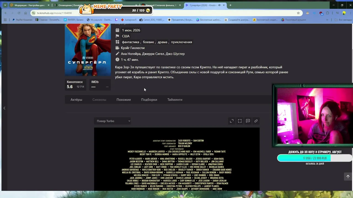The width and height of the screenshot is (353, 198).
Task: Open the Сиквелы section tab
Action: [99, 100]
